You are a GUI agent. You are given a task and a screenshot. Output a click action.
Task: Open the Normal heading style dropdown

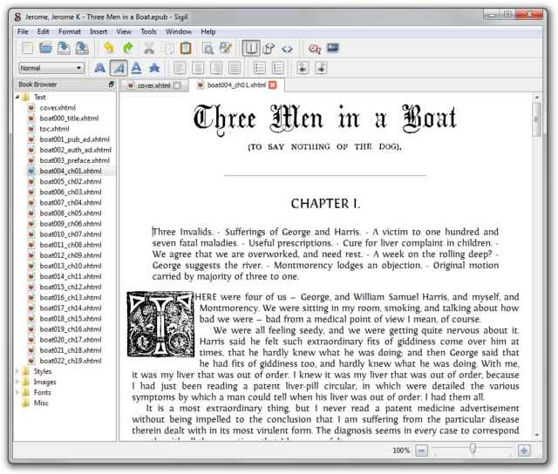point(51,67)
